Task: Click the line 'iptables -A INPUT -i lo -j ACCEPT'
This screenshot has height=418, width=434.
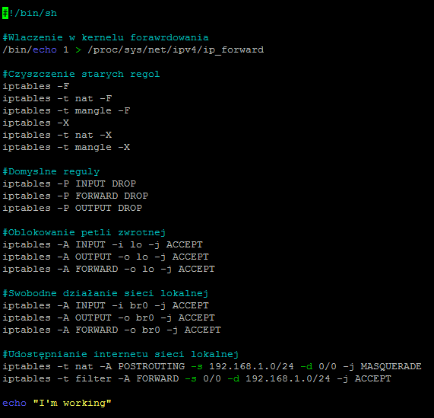Action: (103, 244)
